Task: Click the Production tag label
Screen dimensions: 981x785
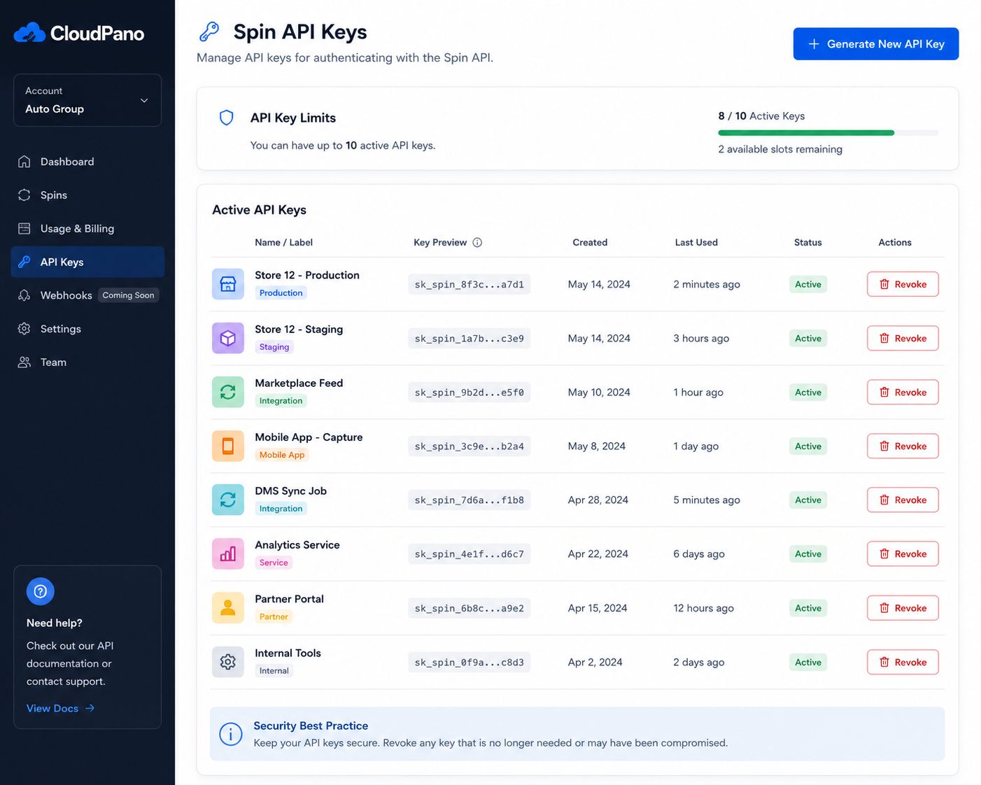Action: coord(281,293)
